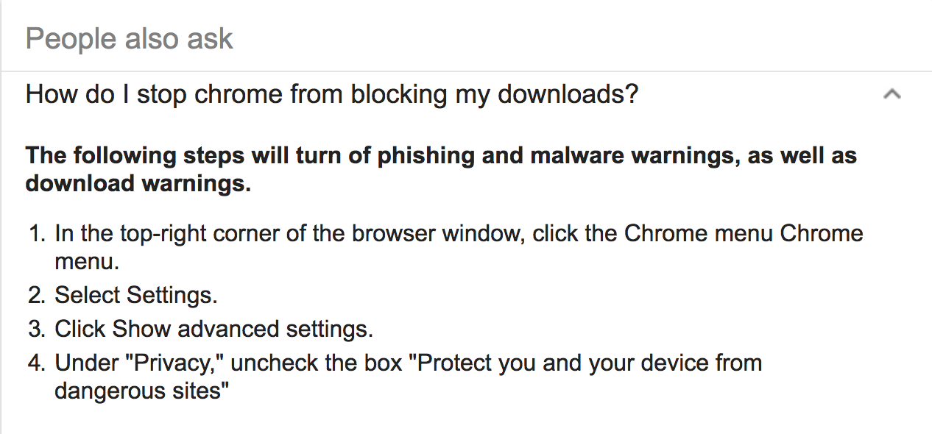This screenshot has width=932, height=434.
Task: Click the list number "2." marker
Action: coord(38,295)
